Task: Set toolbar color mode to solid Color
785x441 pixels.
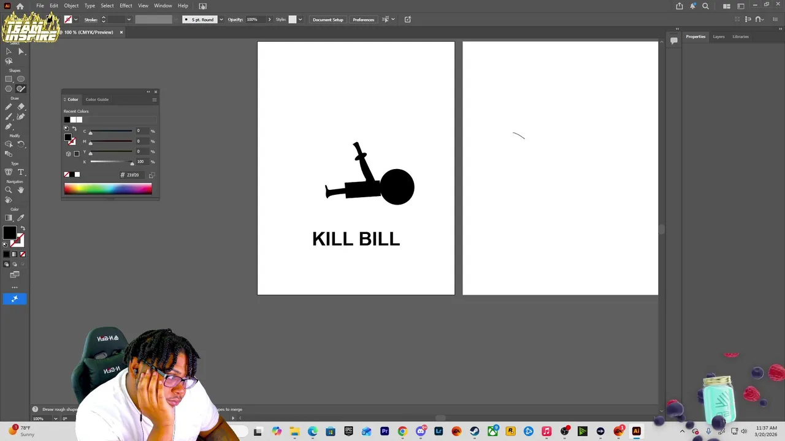Action: click(7, 254)
